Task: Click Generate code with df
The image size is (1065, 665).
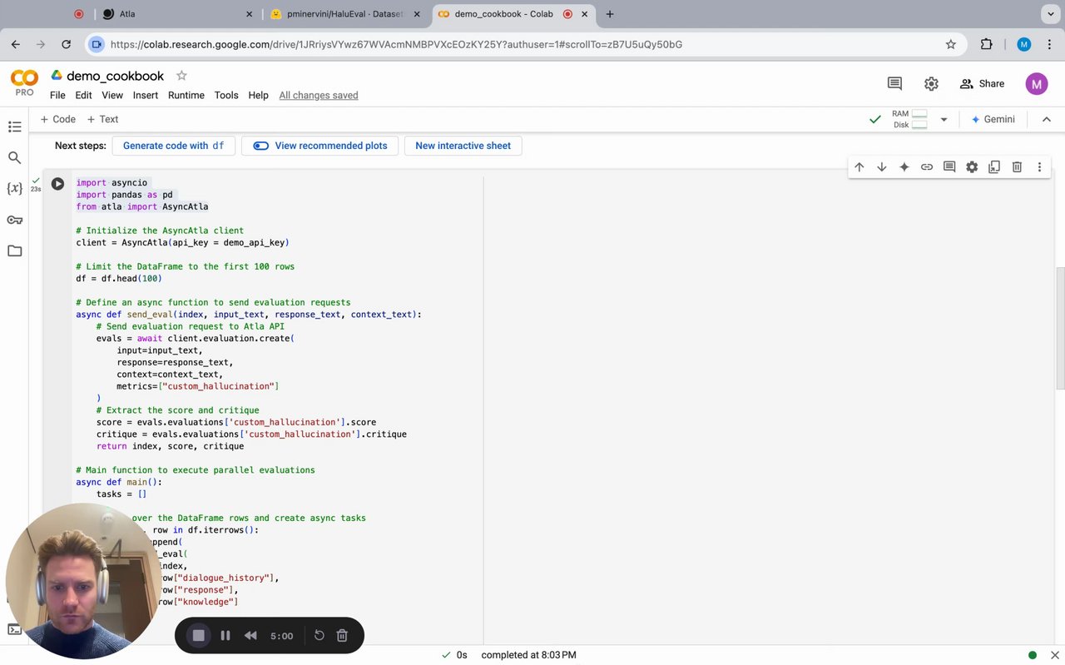Action: tap(174, 146)
